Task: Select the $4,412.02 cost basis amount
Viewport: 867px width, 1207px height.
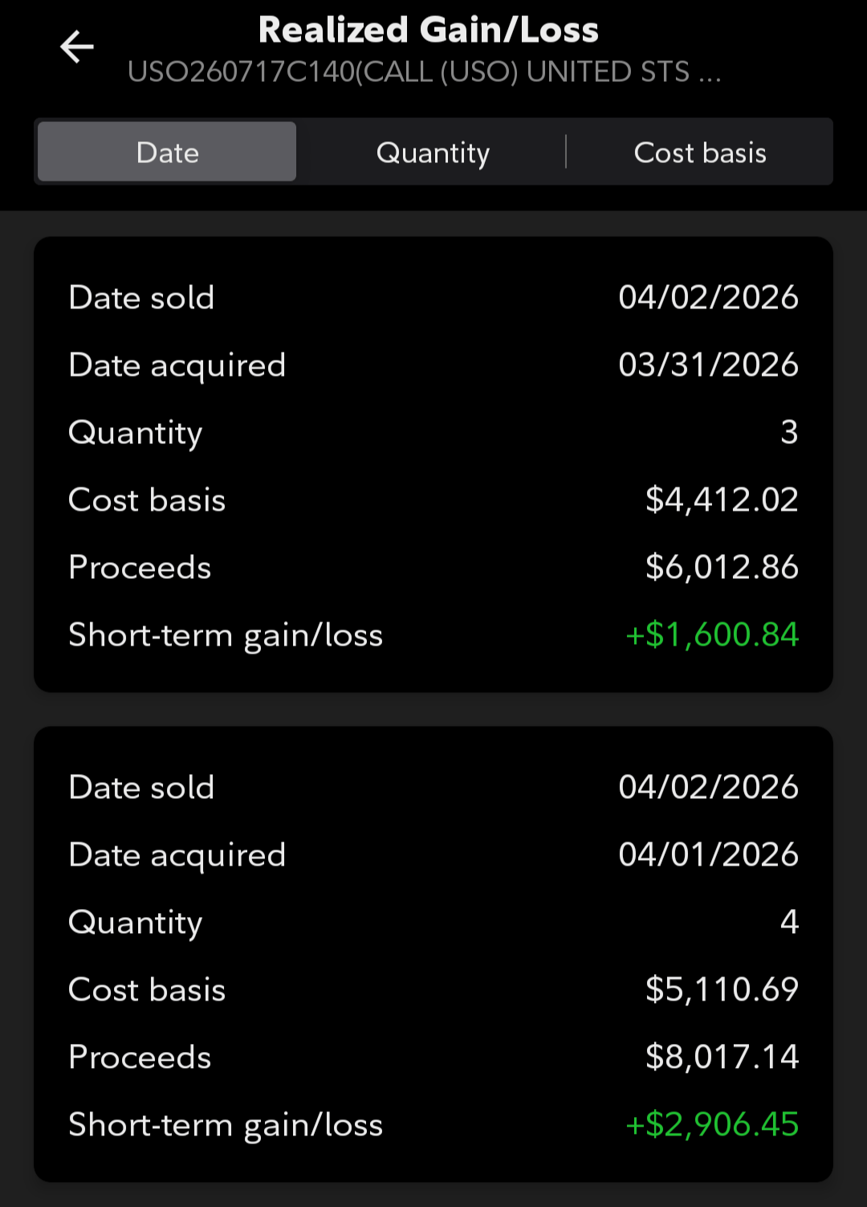Action: tap(722, 500)
